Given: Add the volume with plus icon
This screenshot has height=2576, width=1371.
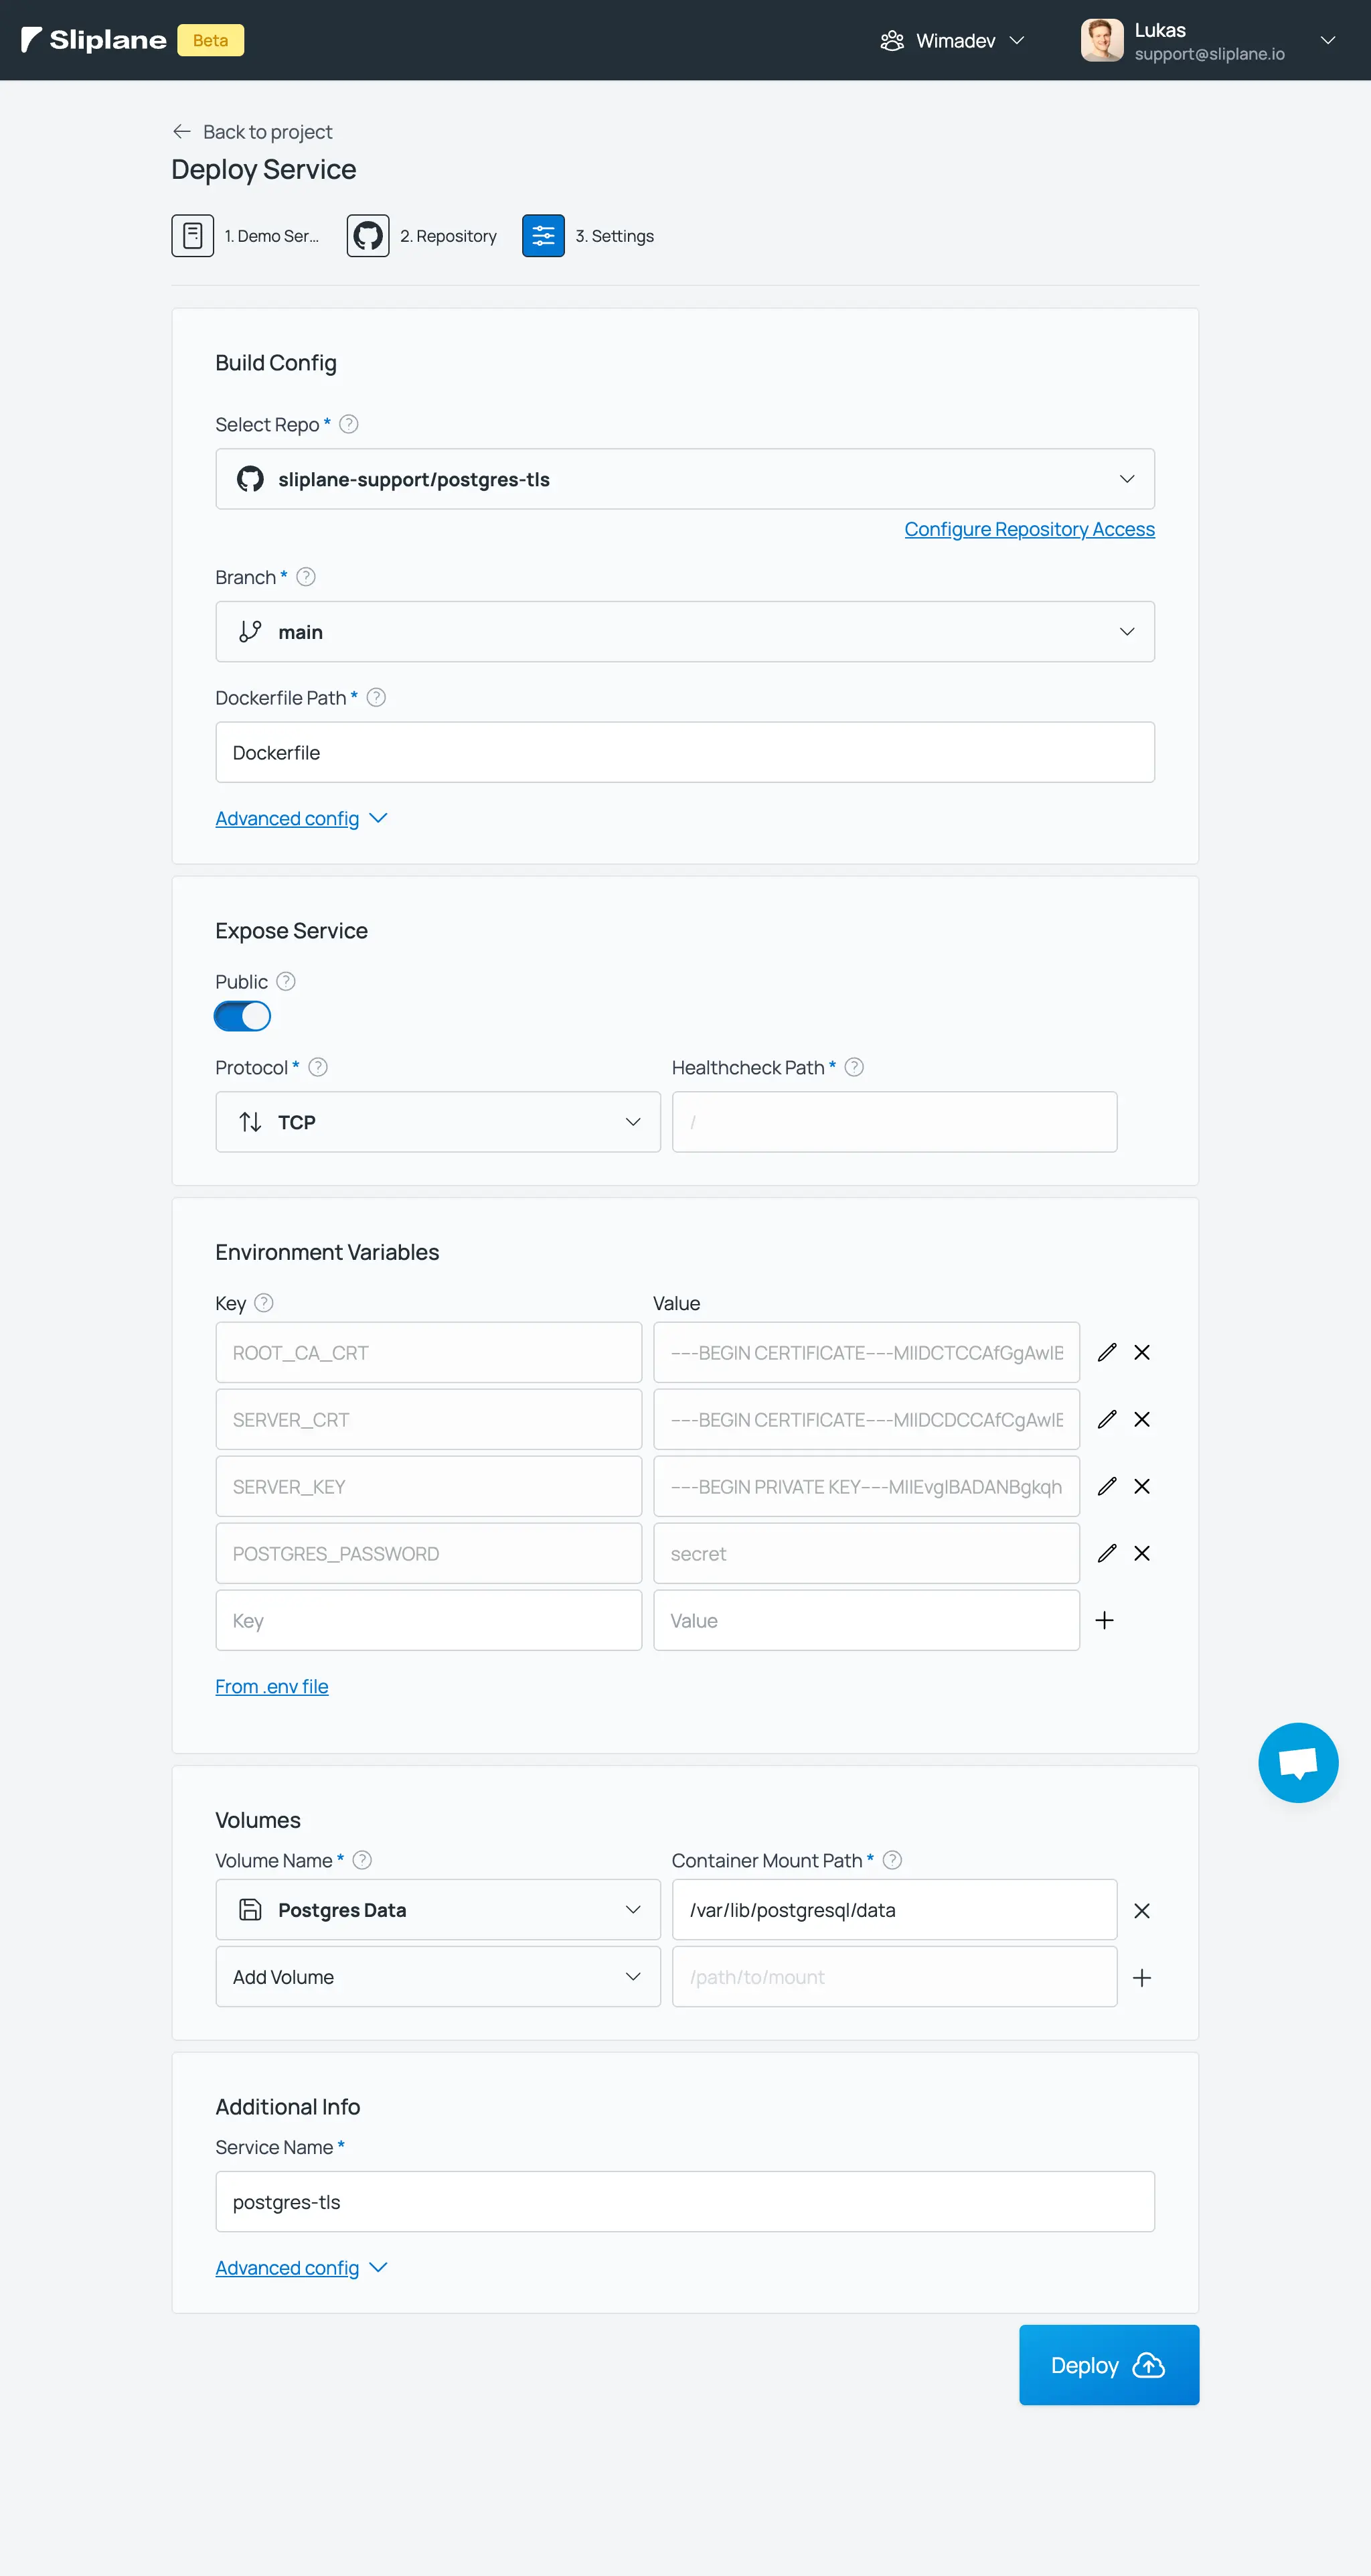Looking at the screenshot, I should [1141, 1978].
